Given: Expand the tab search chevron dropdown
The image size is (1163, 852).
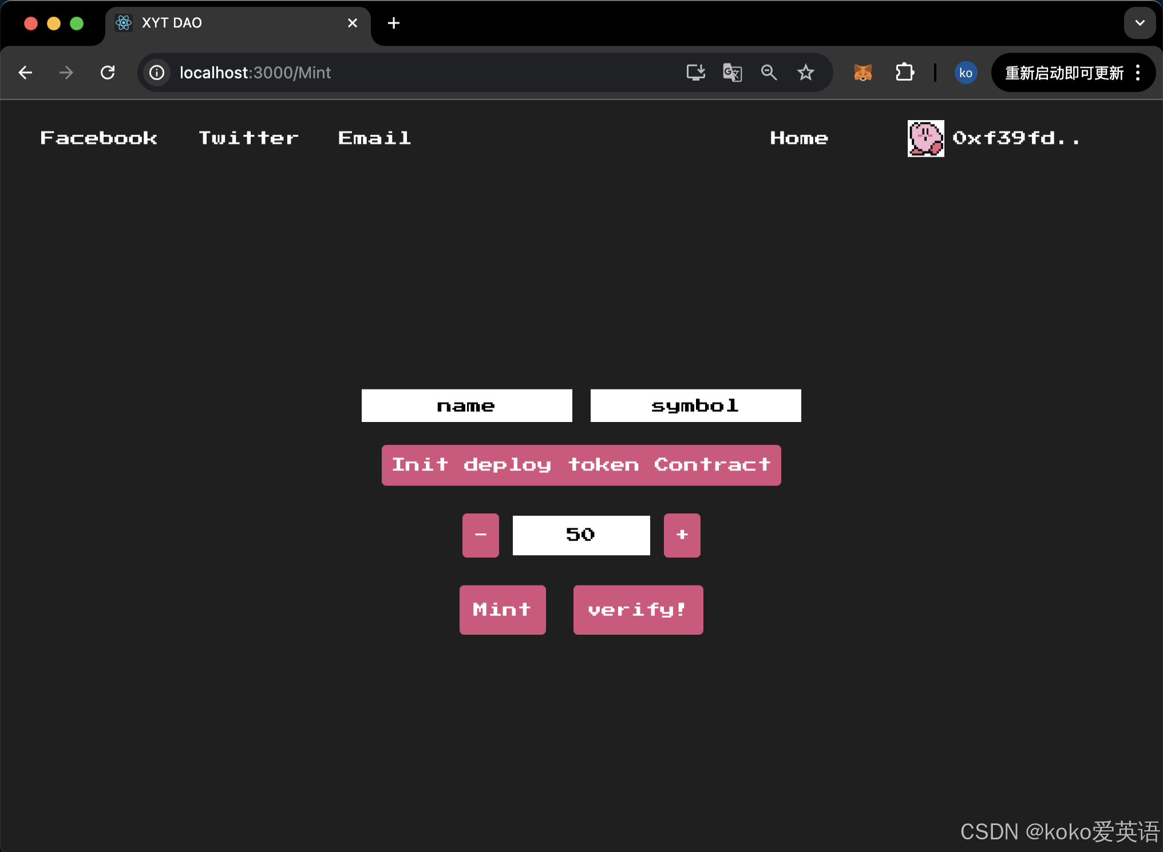Looking at the screenshot, I should tap(1140, 23).
